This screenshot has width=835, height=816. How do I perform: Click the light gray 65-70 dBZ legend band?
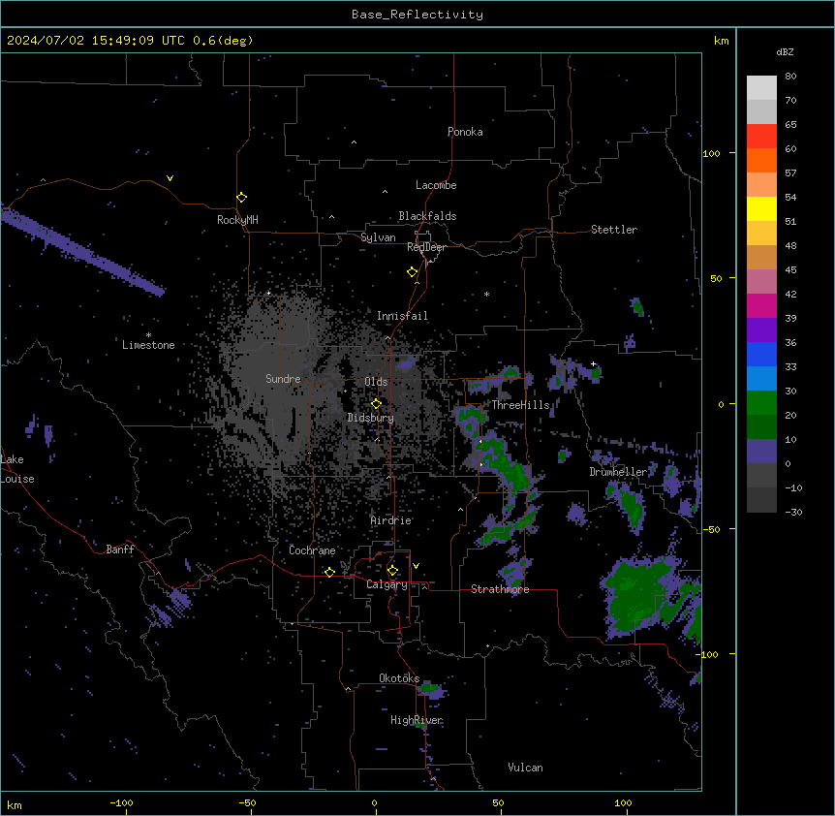click(761, 111)
